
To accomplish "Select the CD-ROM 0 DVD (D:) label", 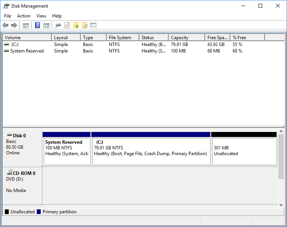I will point(22,186).
